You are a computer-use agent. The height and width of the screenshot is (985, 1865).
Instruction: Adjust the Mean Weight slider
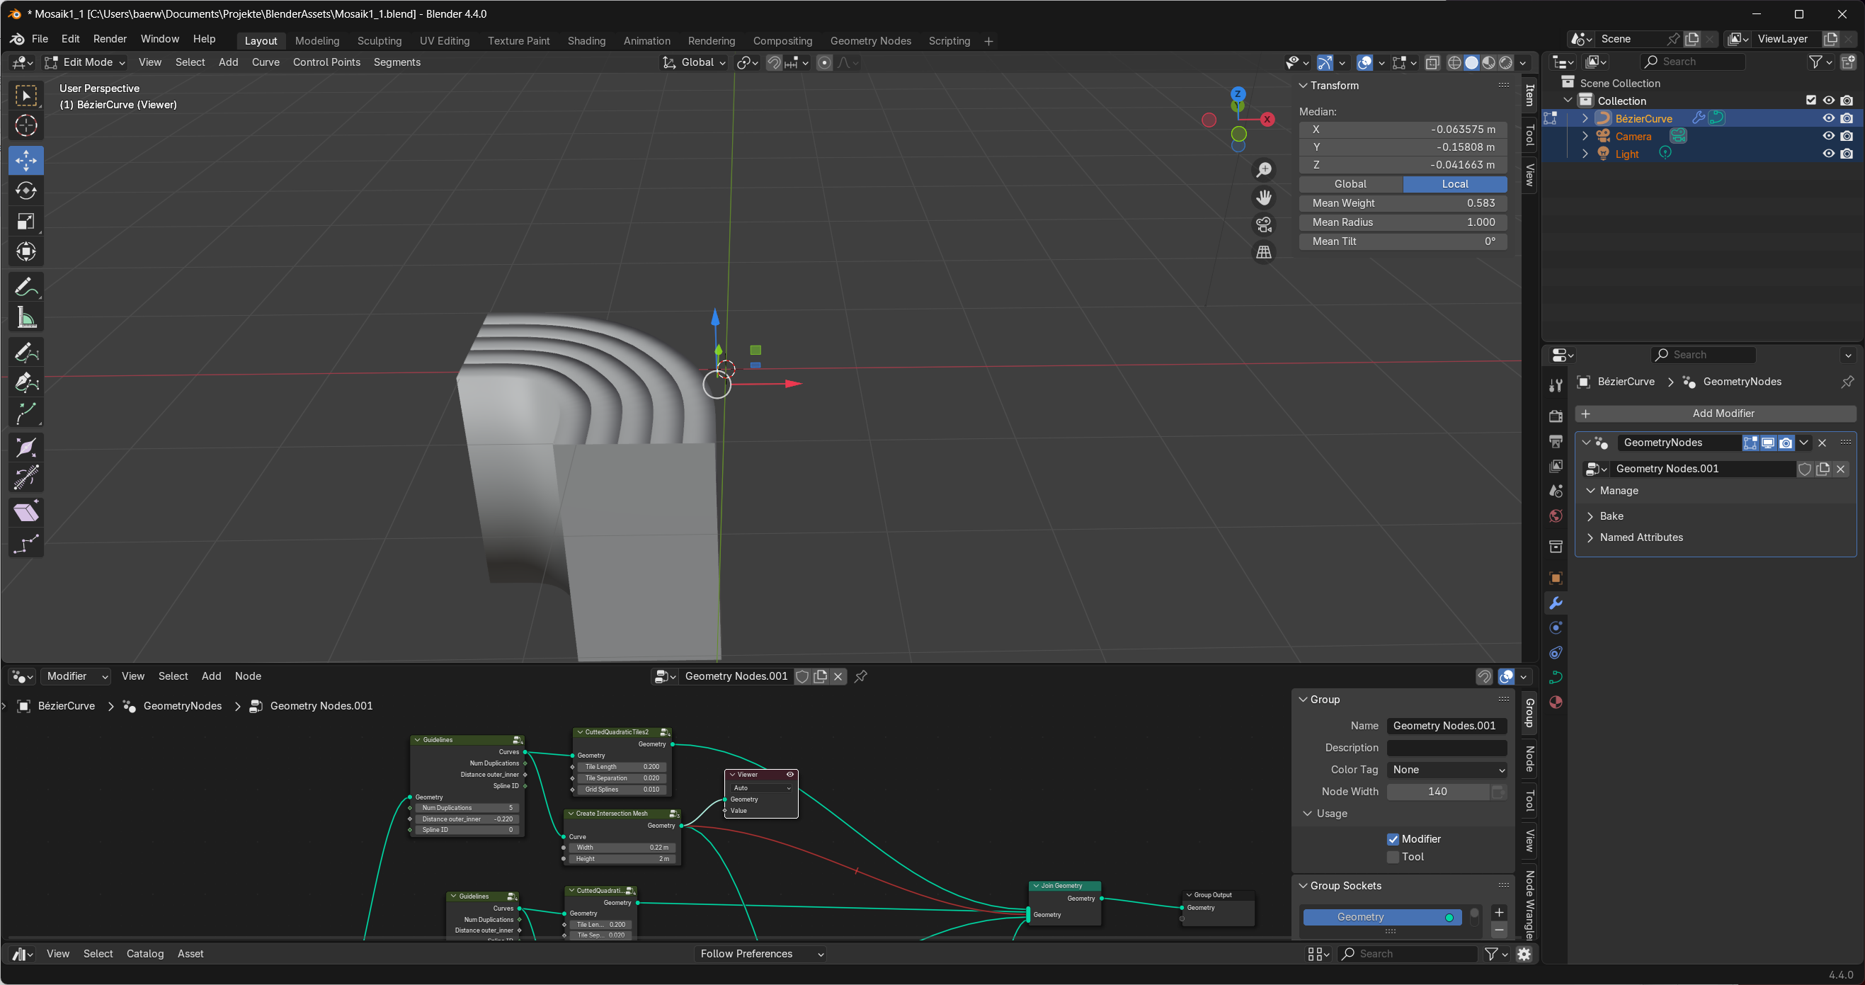coord(1403,203)
